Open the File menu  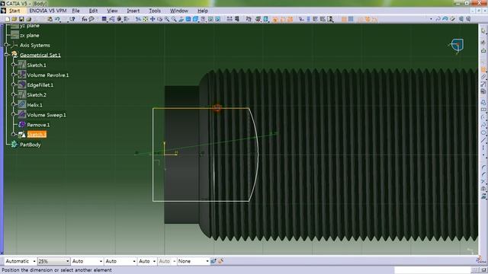(x=75, y=11)
